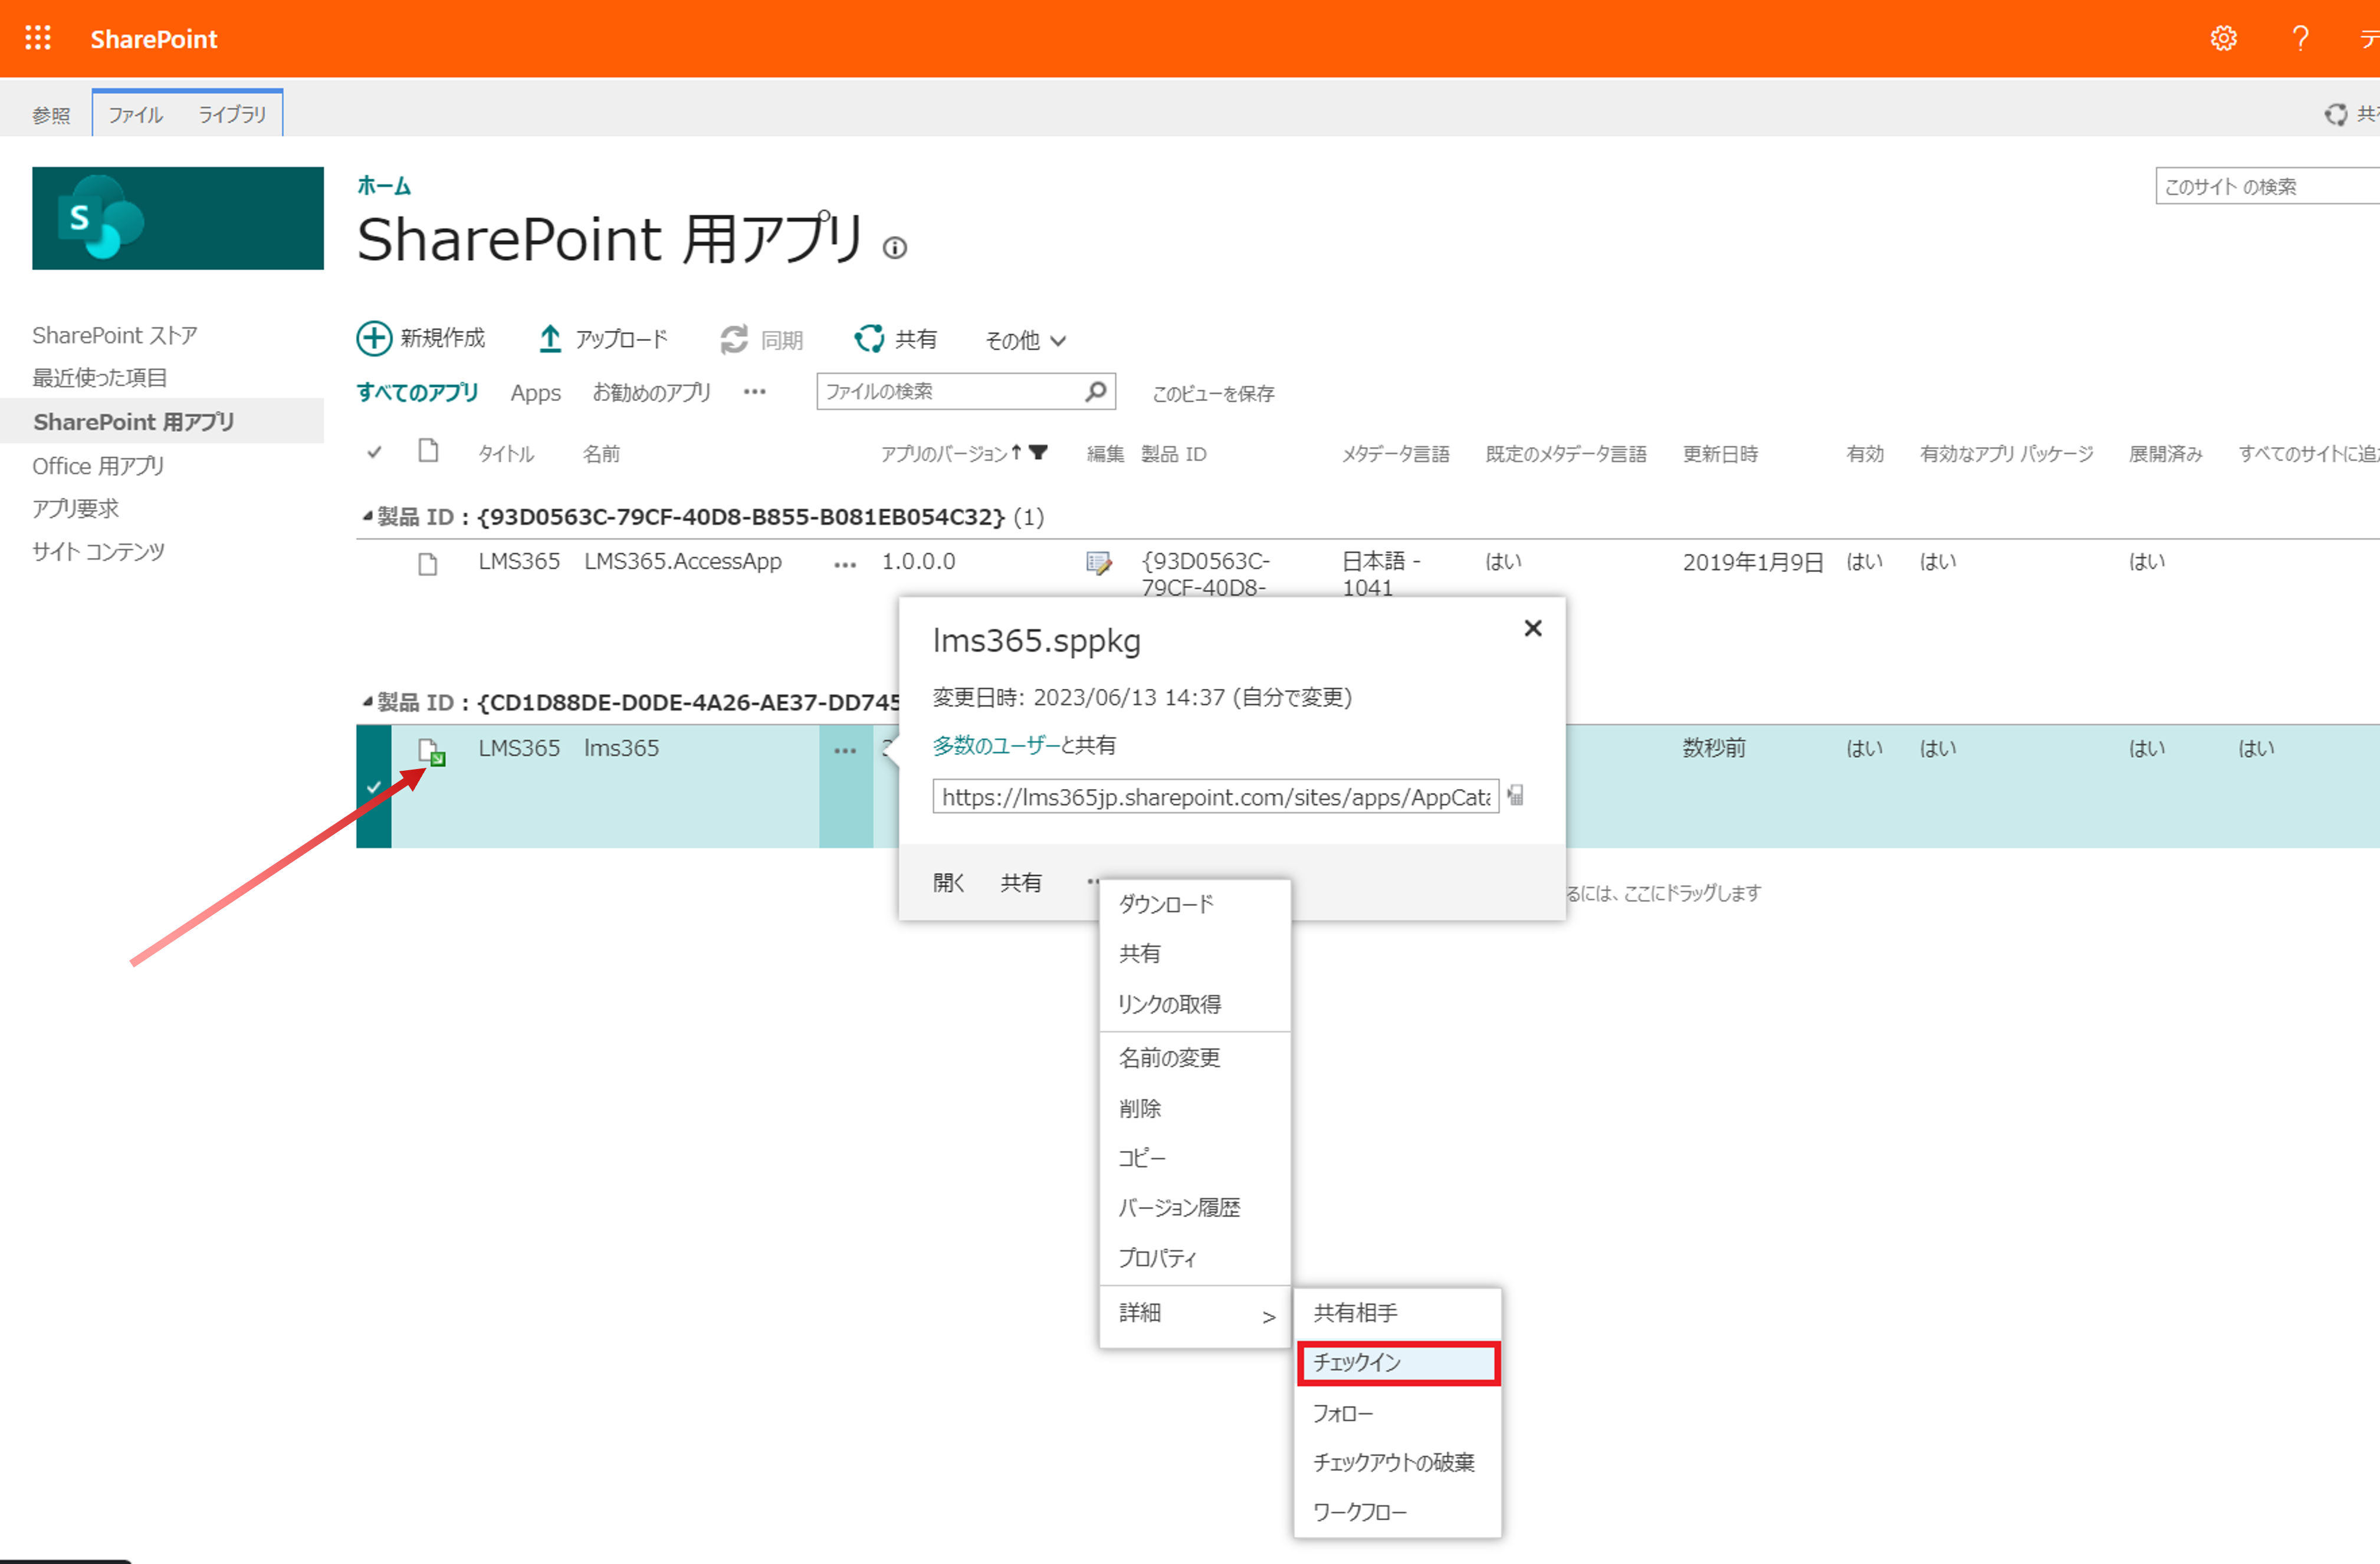Collapse the CD1D88DE product ID group

click(367, 702)
